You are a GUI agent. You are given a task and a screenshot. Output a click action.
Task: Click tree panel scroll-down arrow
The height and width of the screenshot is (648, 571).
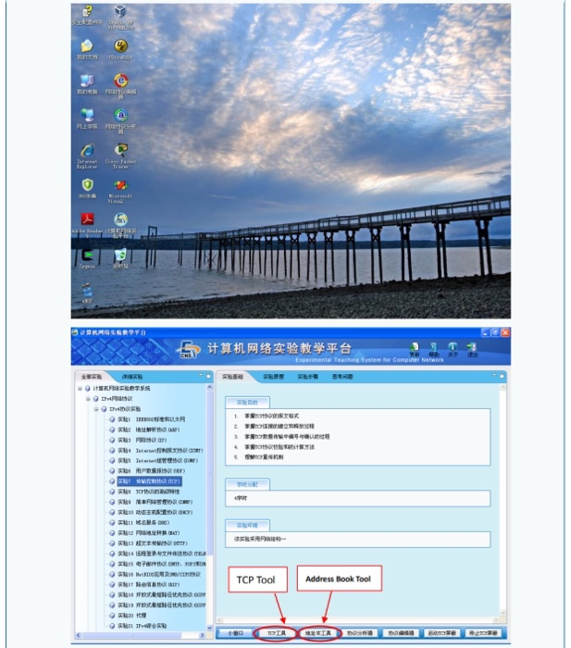click(x=209, y=629)
